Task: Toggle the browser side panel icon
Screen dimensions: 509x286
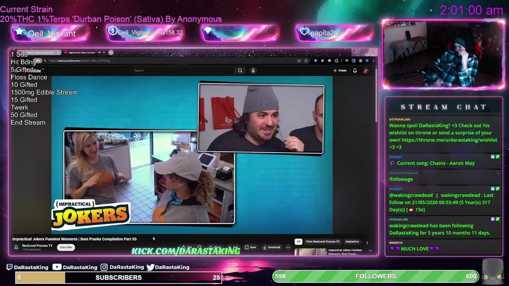Action: (354, 61)
